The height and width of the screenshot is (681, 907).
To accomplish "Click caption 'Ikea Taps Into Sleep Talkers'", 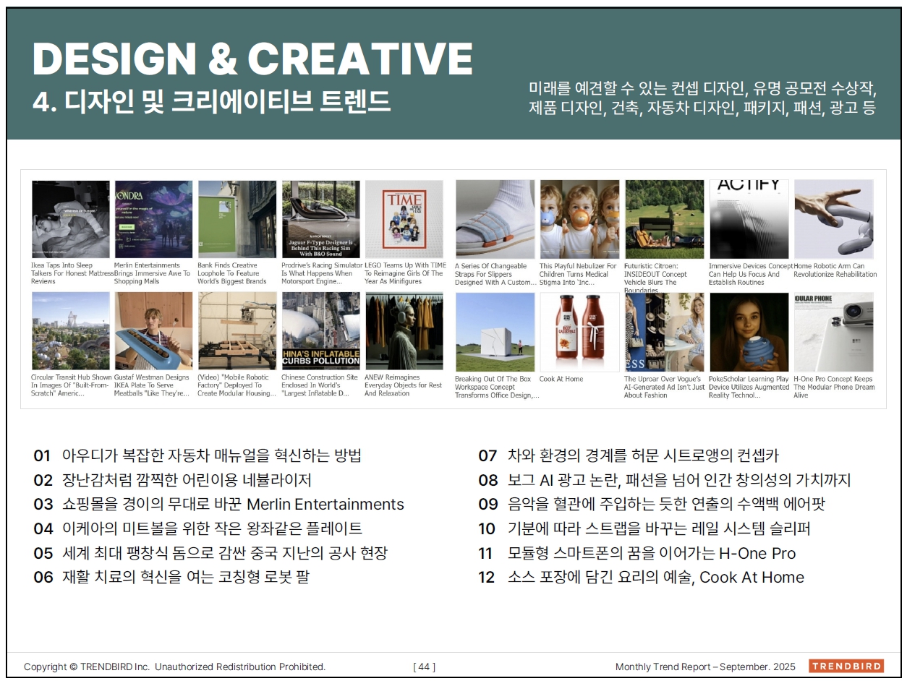I will pos(72,273).
